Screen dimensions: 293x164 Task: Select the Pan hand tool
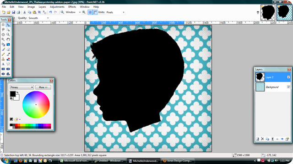tap(8, 40)
